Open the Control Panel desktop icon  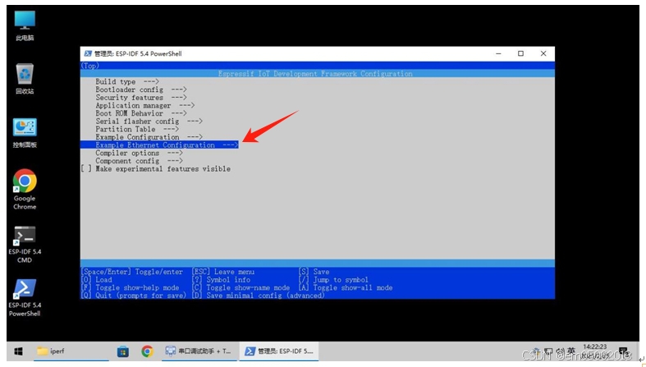click(25, 133)
